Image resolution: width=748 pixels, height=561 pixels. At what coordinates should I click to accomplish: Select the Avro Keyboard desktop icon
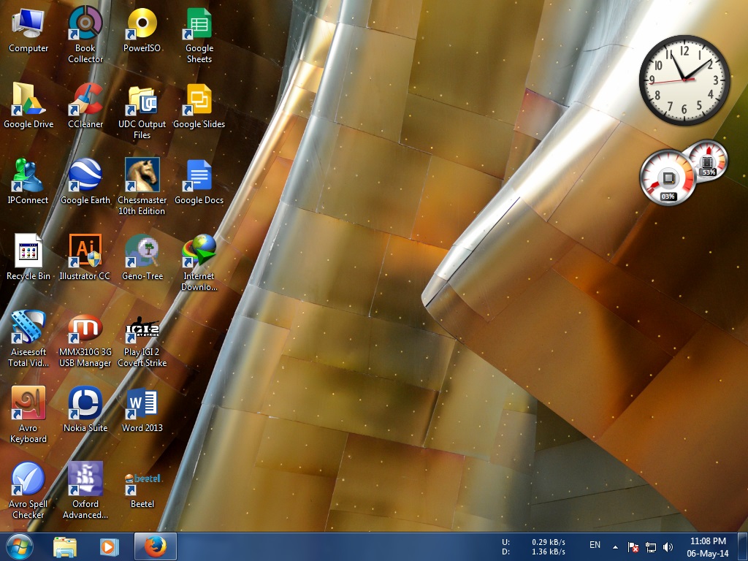pos(28,414)
